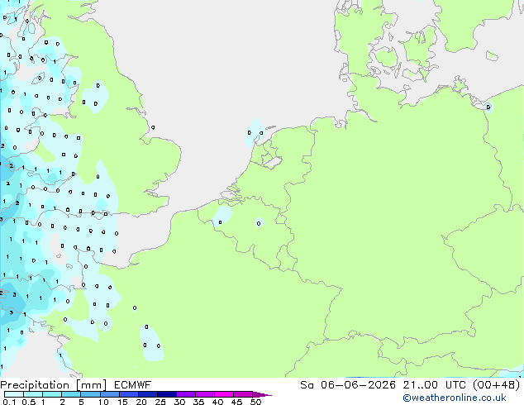Image resolution: width=524 pixels, height=405 pixels.
Task: Select the 1–2 mm legend color swatch
Action: pyautogui.click(x=52, y=394)
